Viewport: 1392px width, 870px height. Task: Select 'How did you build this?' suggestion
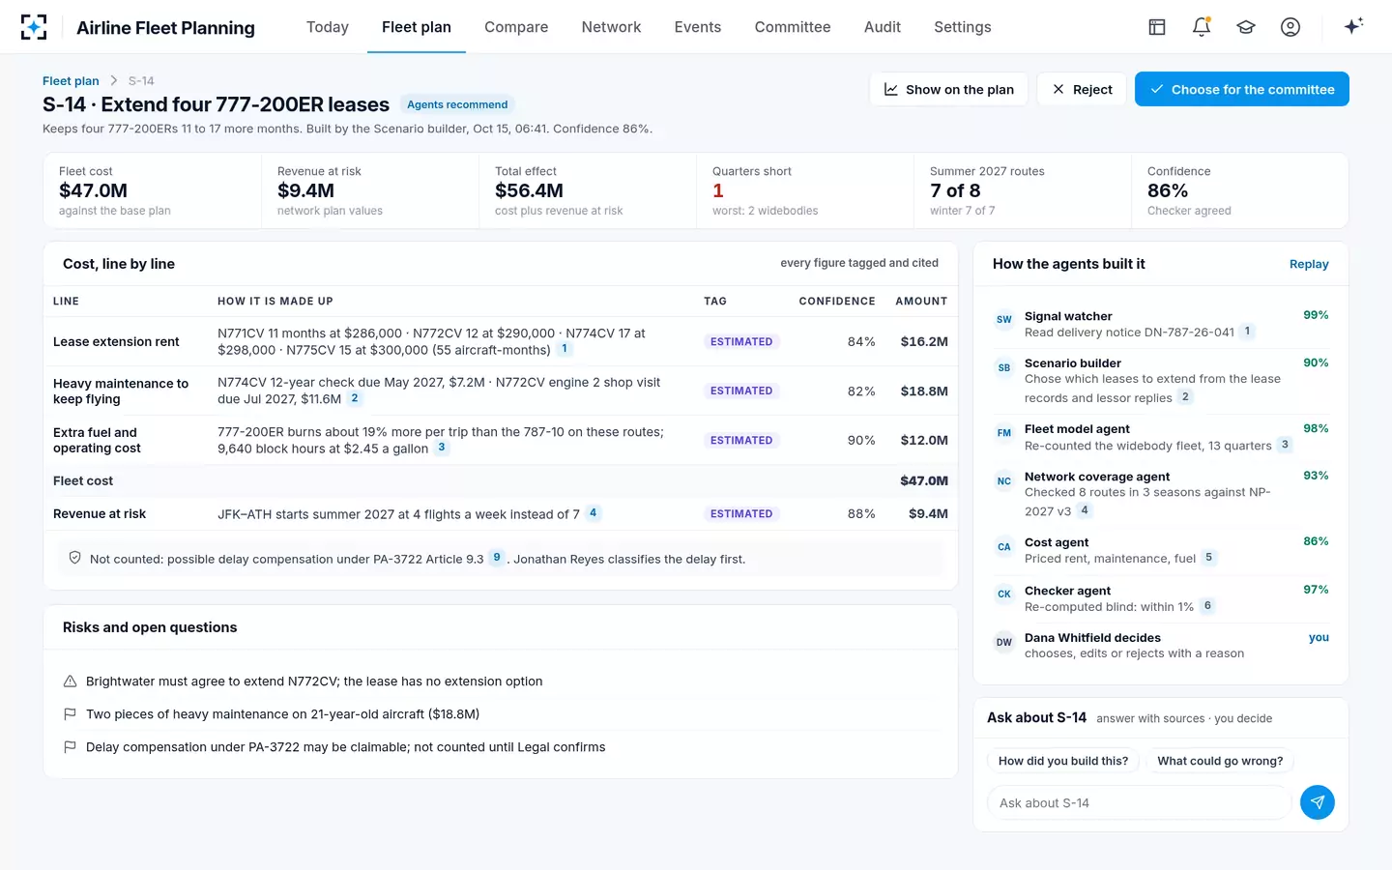[1063, 761]
